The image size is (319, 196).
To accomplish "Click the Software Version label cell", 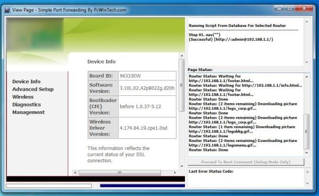I will pyautogui.click(x=103, y=88).
